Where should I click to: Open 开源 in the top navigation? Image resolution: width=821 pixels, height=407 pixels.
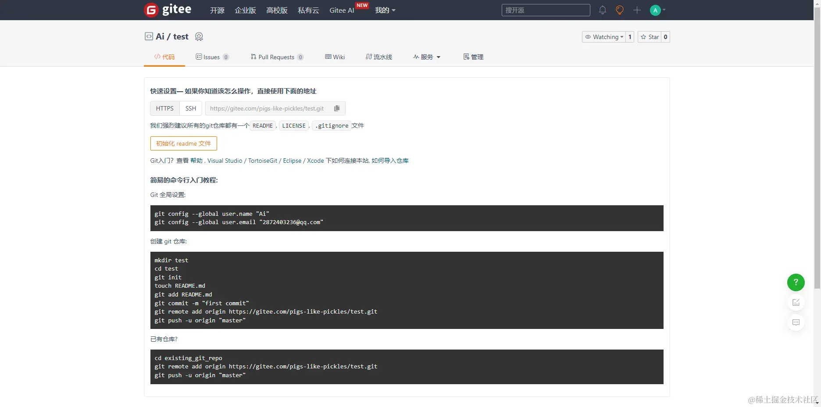(217, 10)
